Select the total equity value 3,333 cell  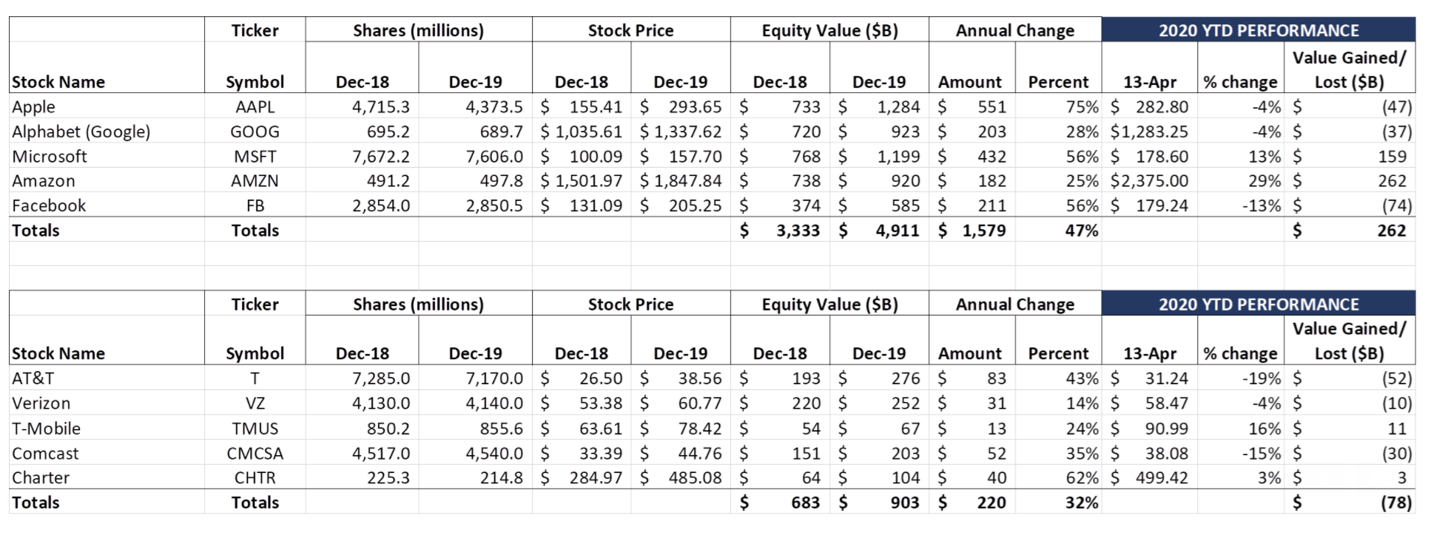click(798, 231)
